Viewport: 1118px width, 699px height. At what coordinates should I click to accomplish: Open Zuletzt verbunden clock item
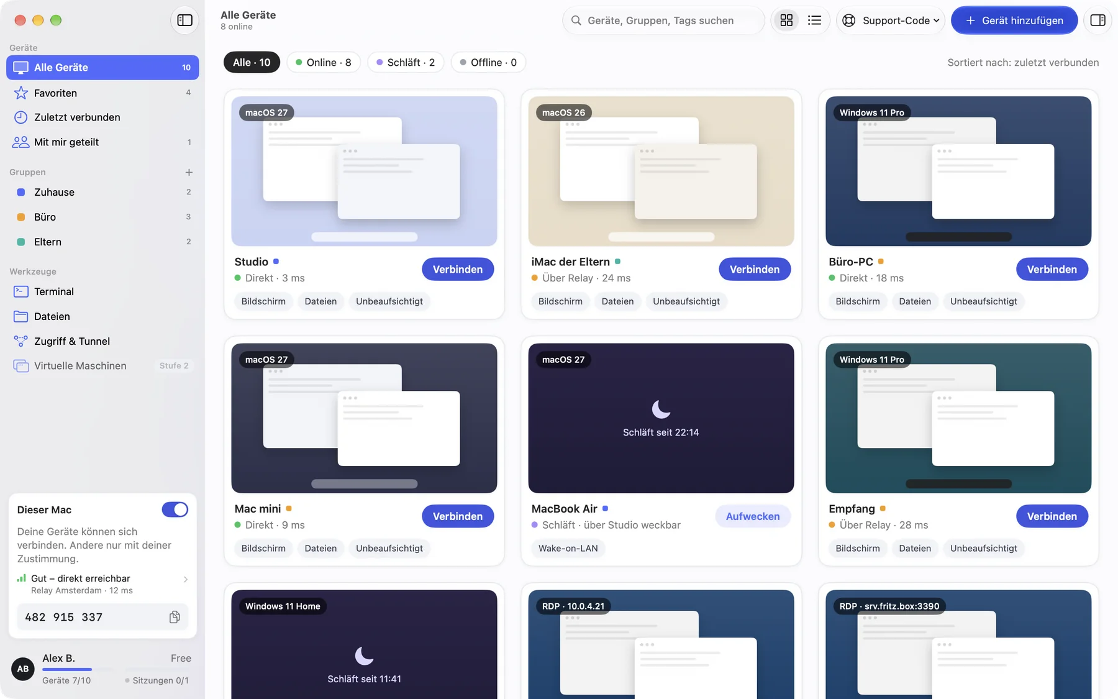tap(102, 117)
